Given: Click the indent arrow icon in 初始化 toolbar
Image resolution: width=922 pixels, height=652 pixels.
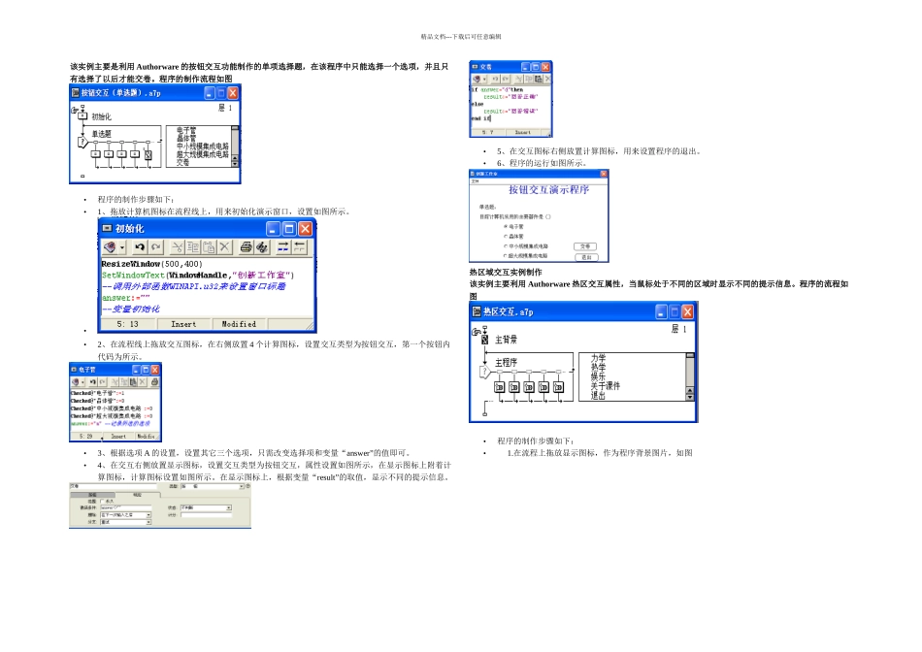Looking at the screenshot, I should coord(282,246).
